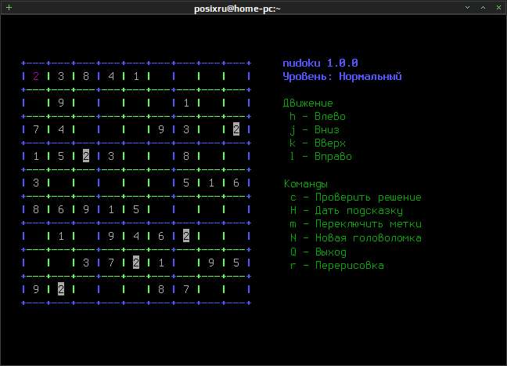
Task: Select the magenta 2 cursor cell
Action: click(x=36, y=76)
